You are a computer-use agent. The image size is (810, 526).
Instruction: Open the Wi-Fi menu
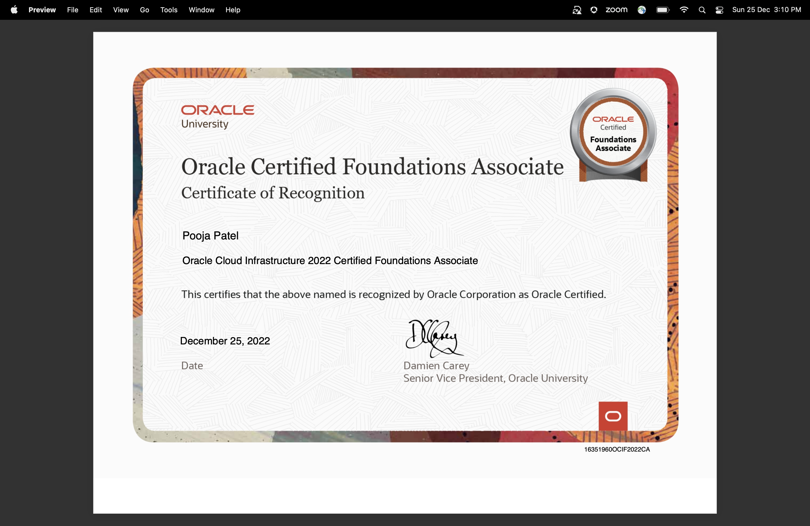(684, 10)
